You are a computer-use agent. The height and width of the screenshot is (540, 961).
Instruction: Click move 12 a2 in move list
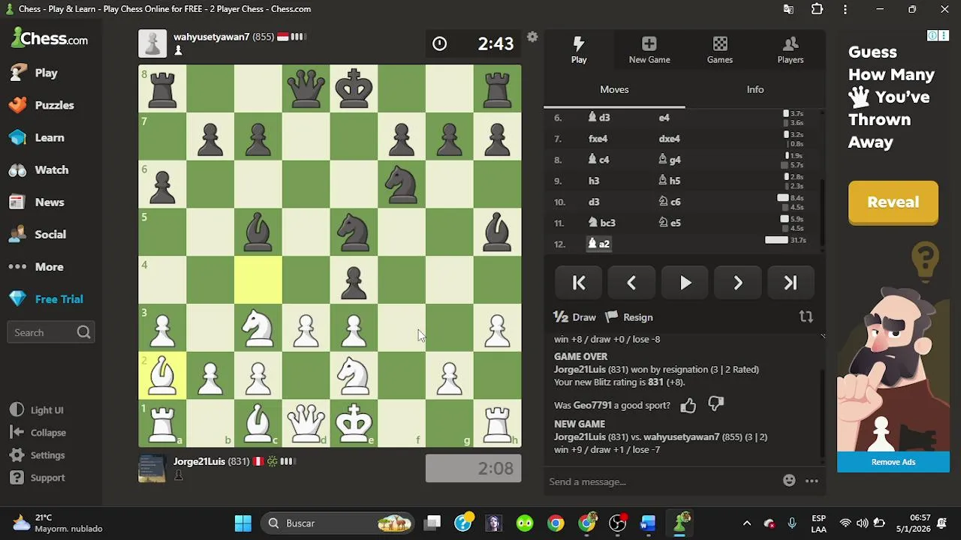pos(598,244)
